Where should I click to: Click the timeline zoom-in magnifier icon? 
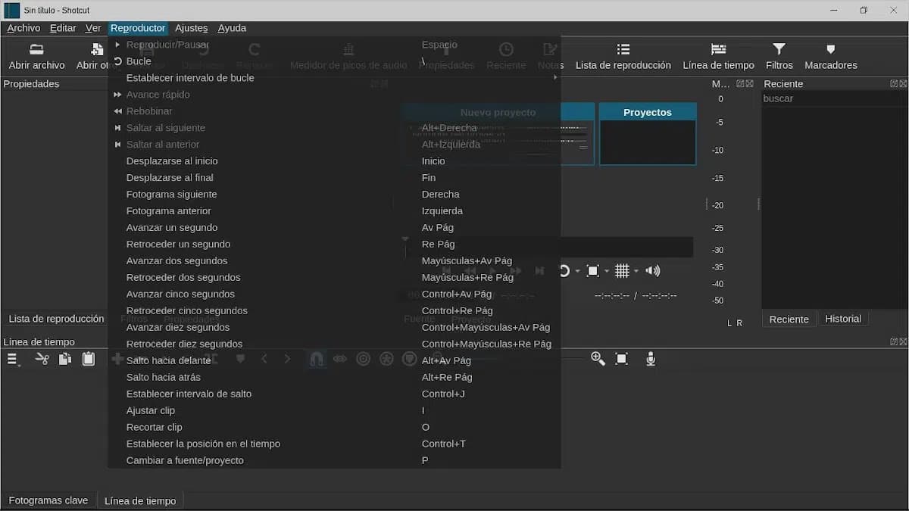coord(598,359)
